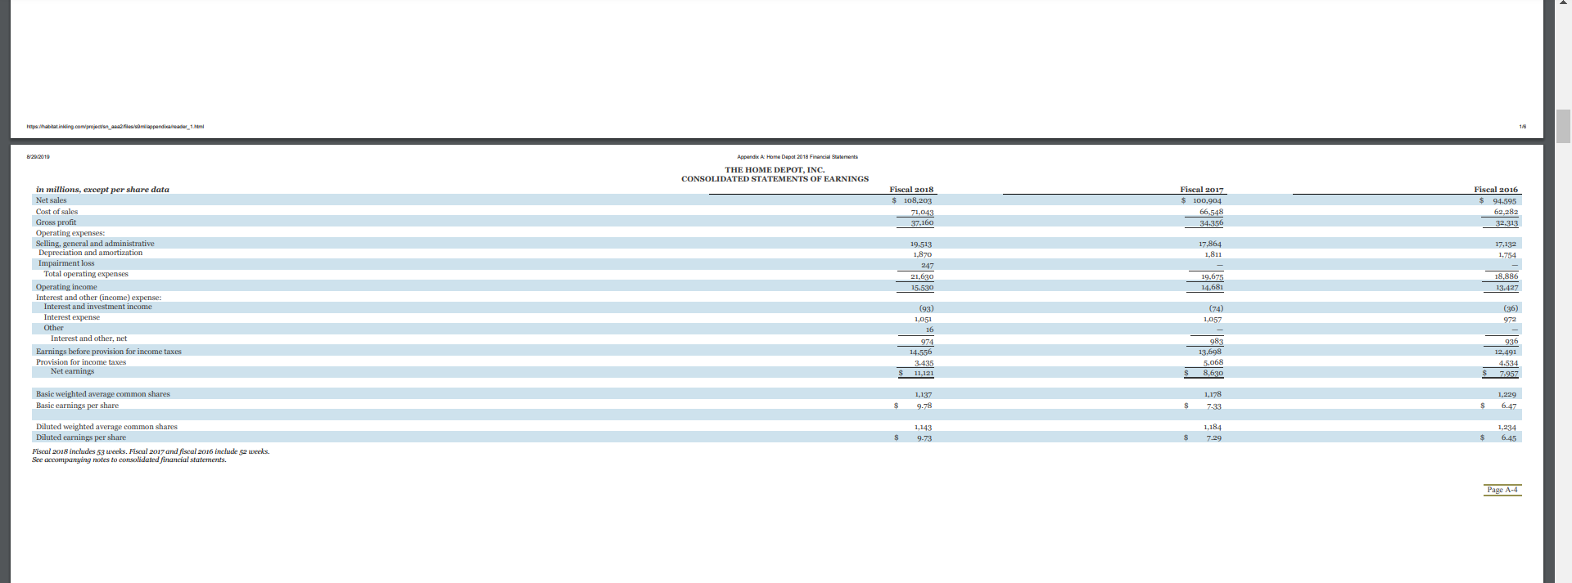This screenshot has width=1572, height=583.
Task: Click the 'Operating expenses:' label
Action: [x=70, y=233]
